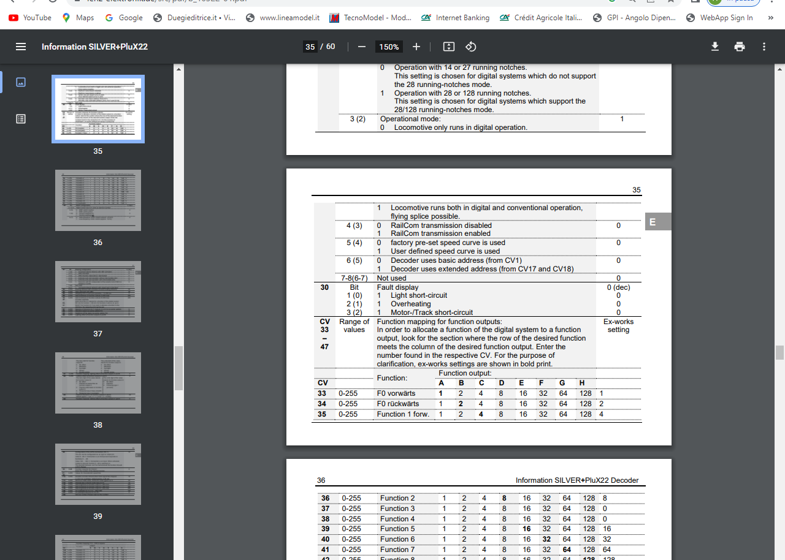Click the thumbnail panel scrollbar up arrow

pos(178,69)
